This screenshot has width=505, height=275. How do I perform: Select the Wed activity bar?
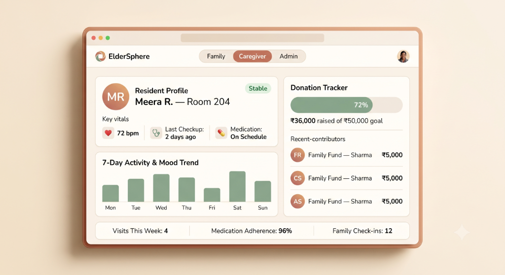[161, 188]
